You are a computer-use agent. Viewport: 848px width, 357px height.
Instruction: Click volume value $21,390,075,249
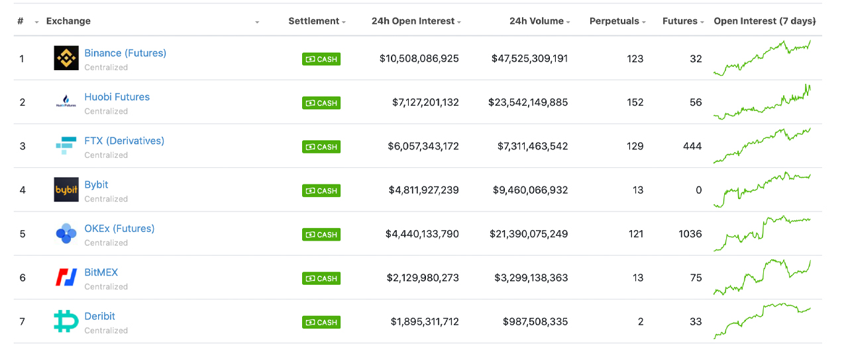529,234
